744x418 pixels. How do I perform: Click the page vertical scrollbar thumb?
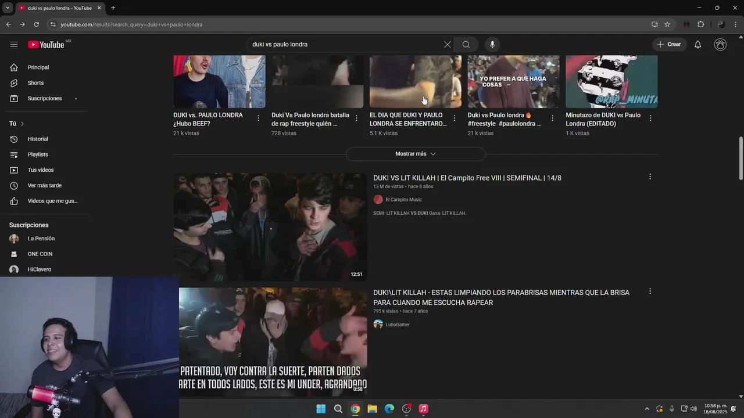click(741, 158)
